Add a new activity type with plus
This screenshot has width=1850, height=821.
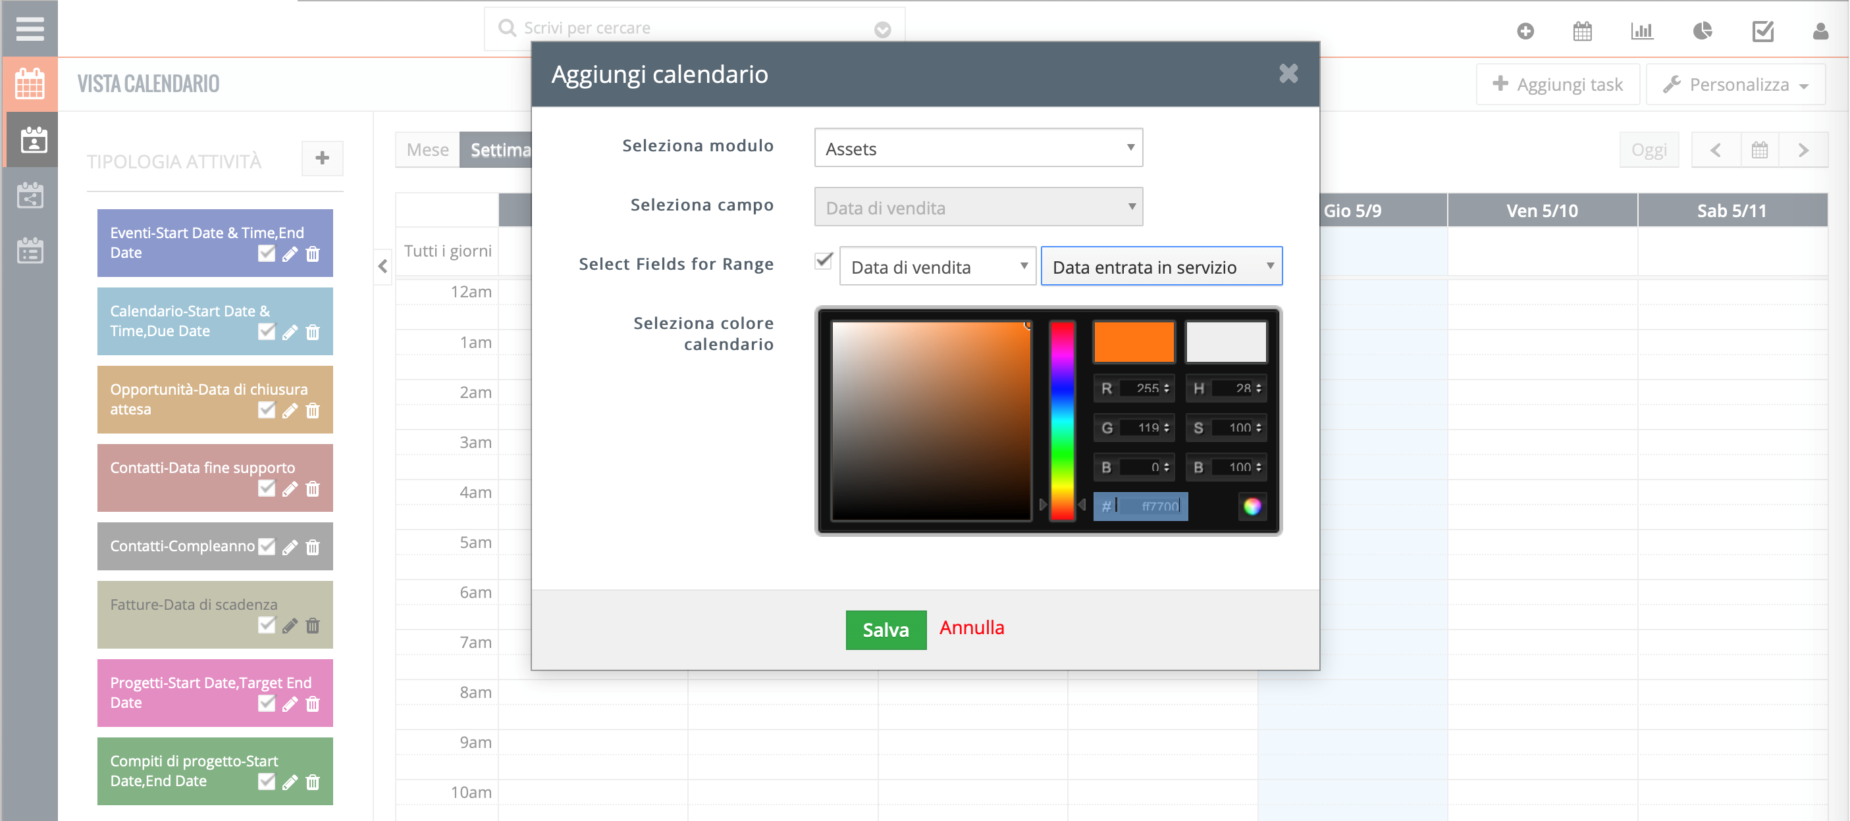point(323,158)
